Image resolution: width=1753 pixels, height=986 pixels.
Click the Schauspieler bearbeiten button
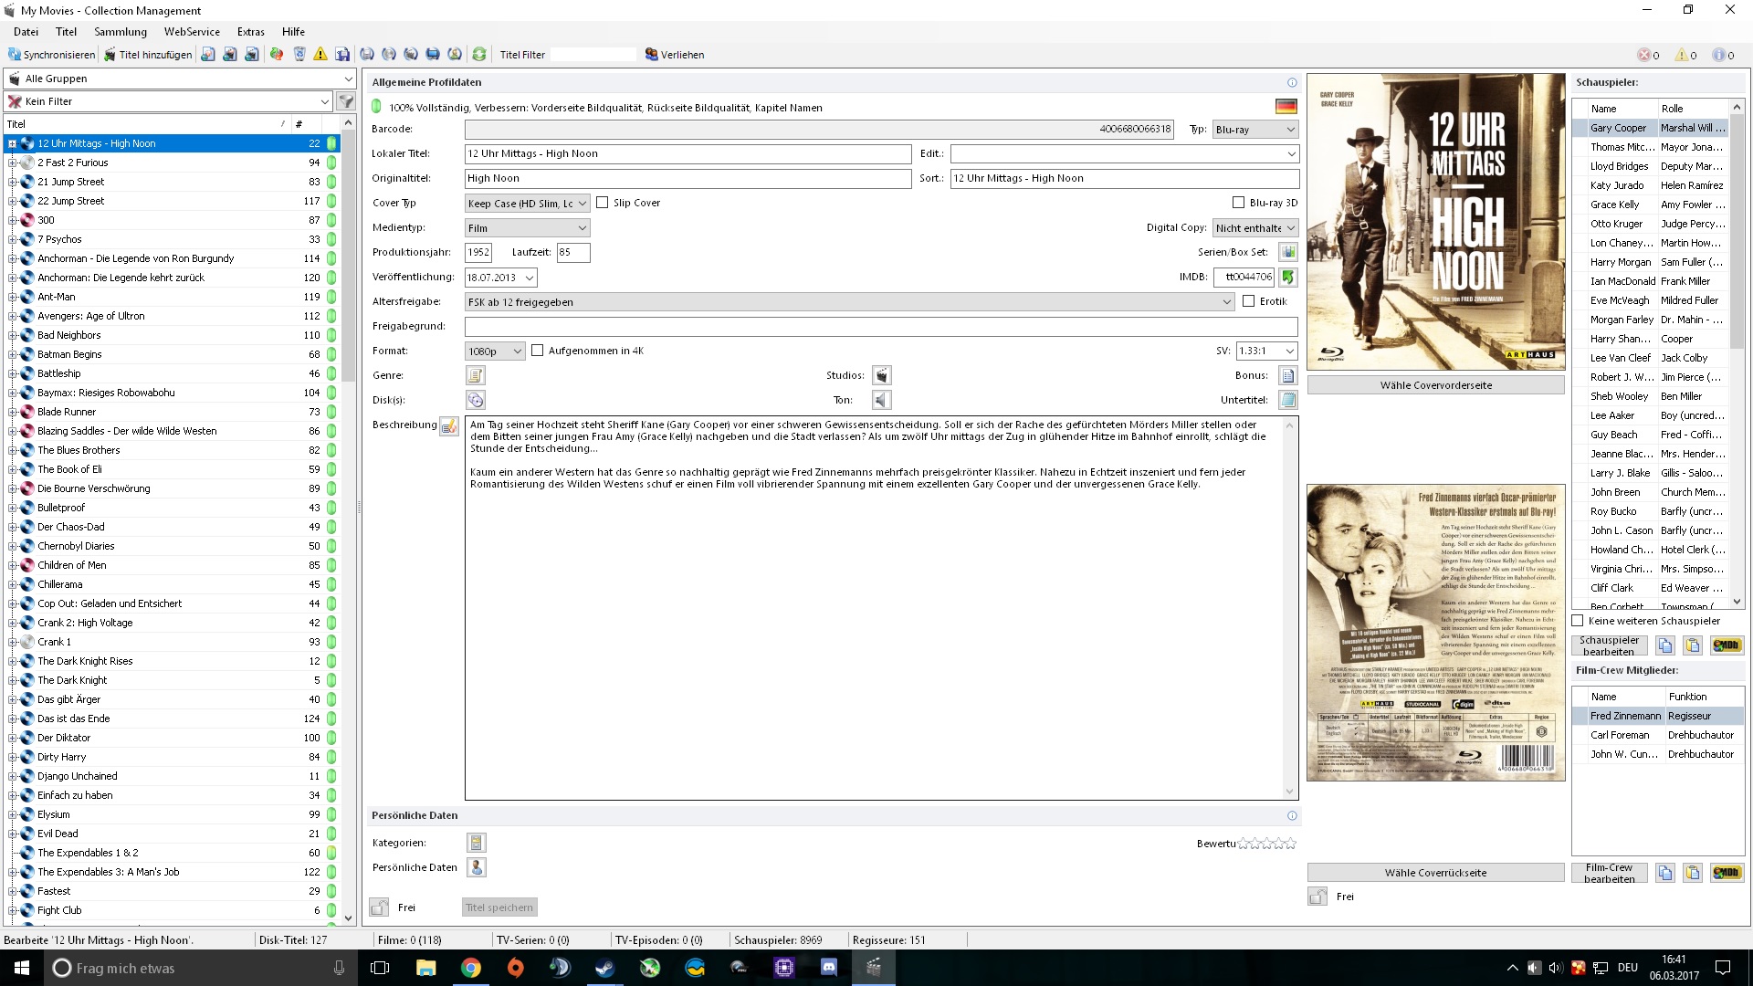point(1609,645)
